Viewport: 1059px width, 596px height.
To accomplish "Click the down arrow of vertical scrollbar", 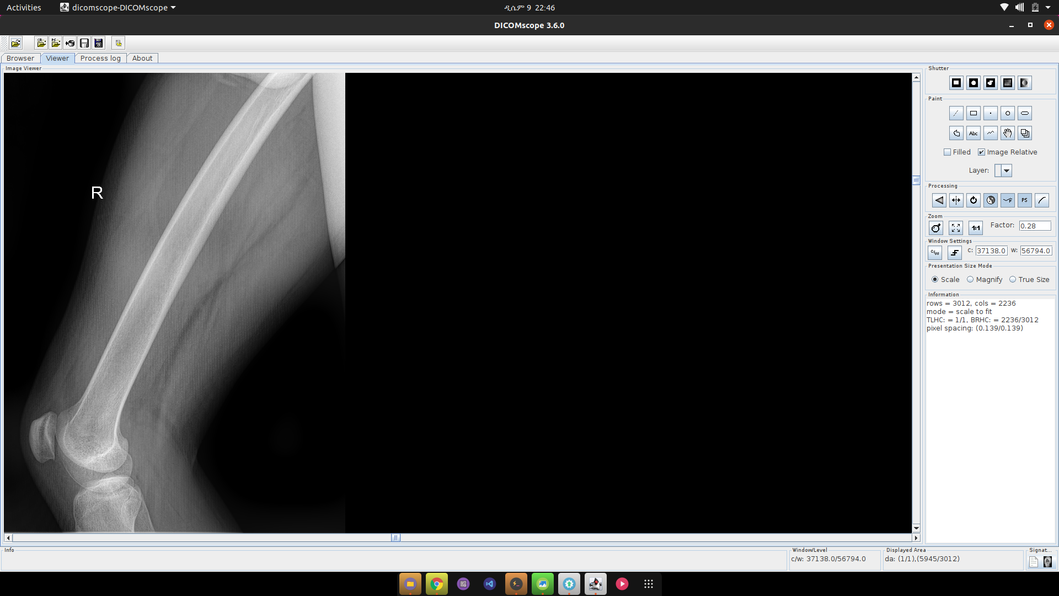I will (x=916, y=528).
